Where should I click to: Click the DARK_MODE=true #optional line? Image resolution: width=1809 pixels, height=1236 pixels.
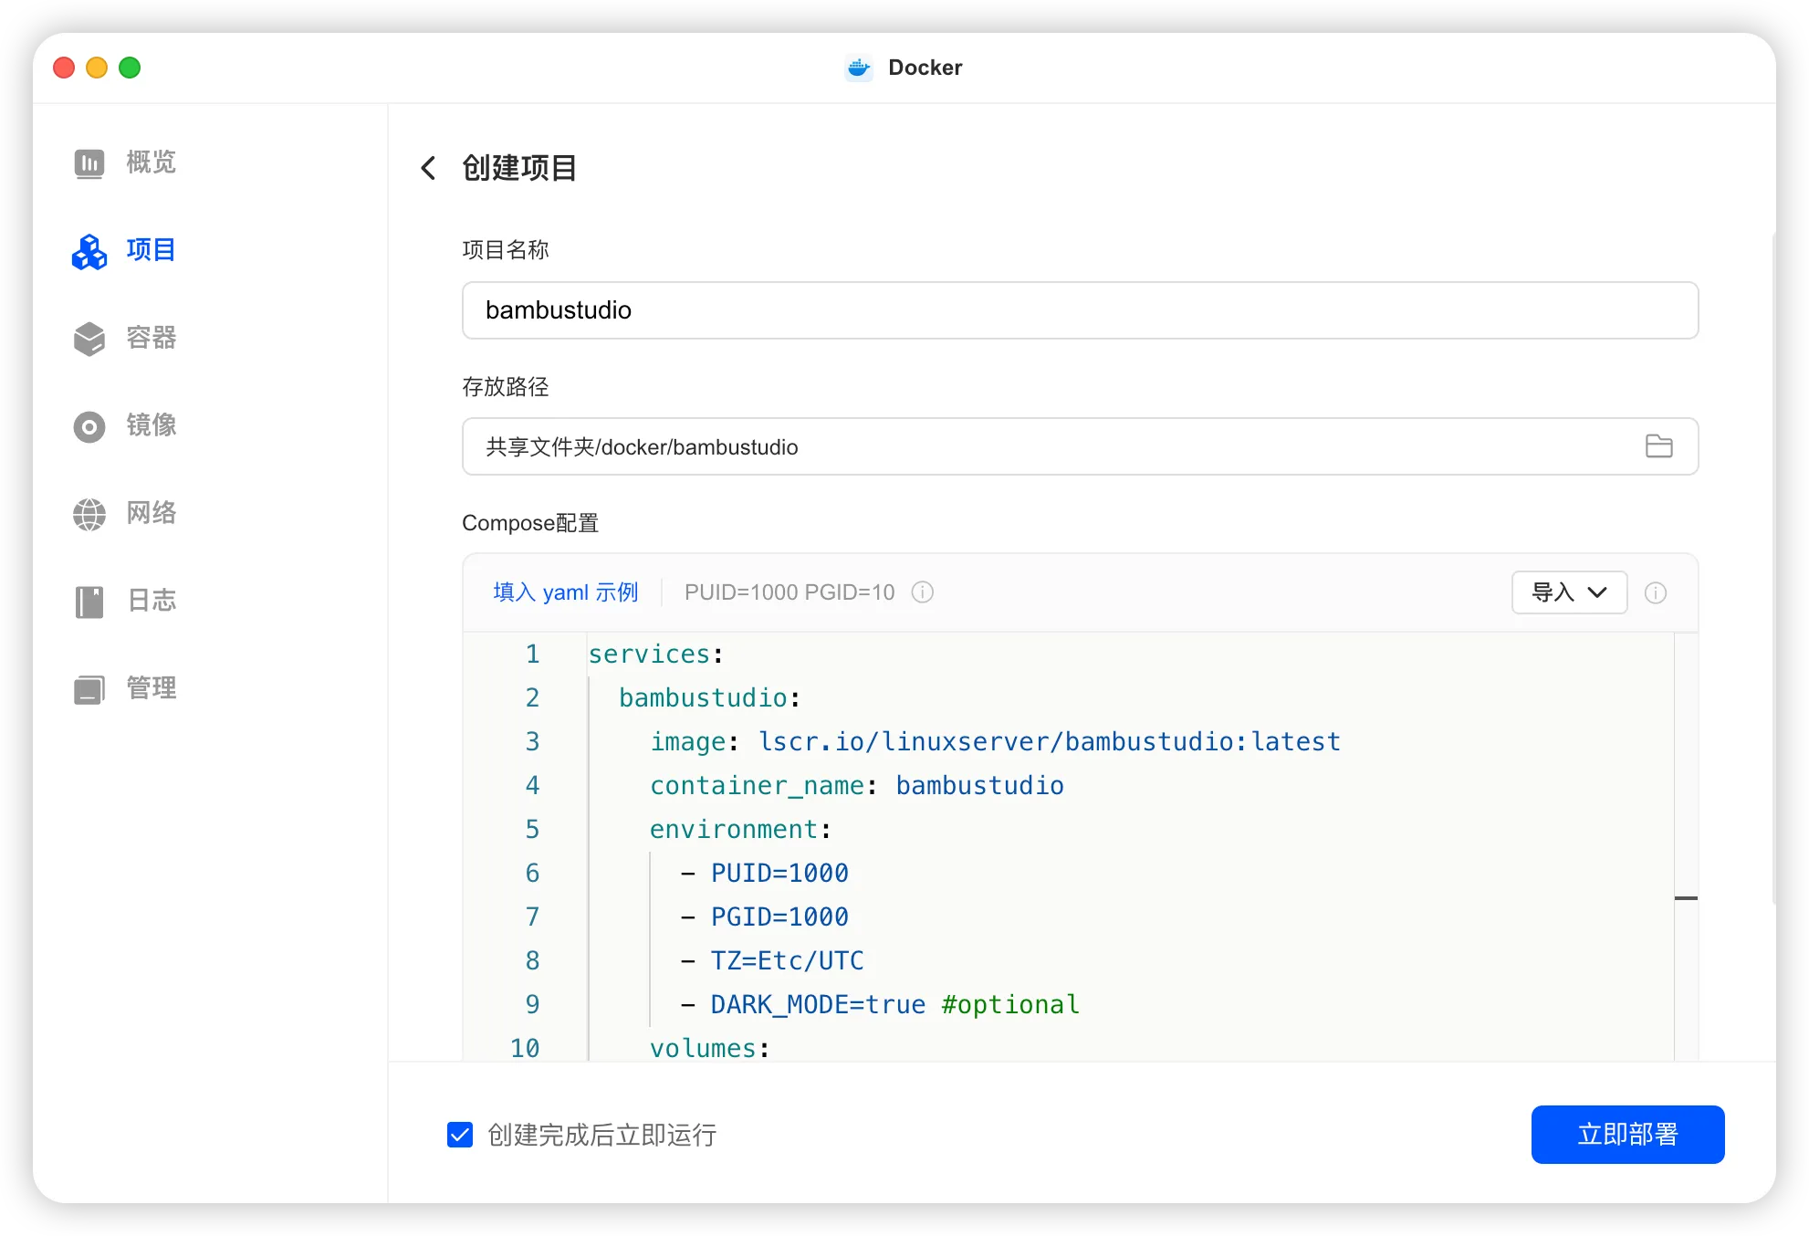pyautogui.click(x=880, y=1005)
